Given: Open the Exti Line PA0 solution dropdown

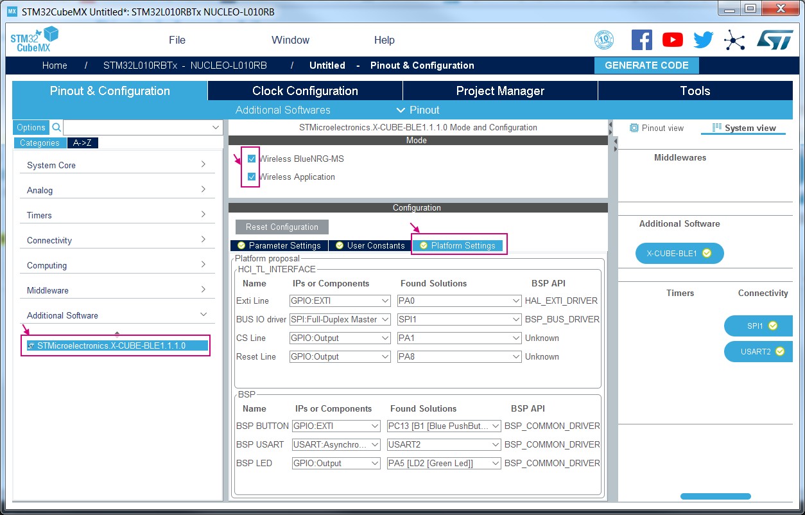Looking at the screenshot, I should (x=459, y=301).
